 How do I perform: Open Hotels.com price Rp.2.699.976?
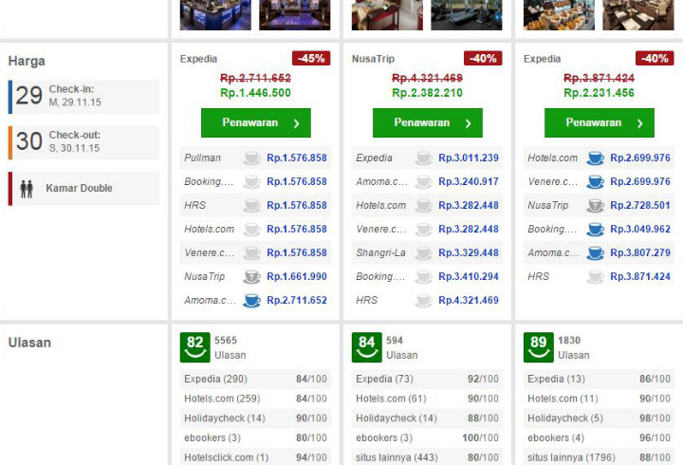point(640,158)
